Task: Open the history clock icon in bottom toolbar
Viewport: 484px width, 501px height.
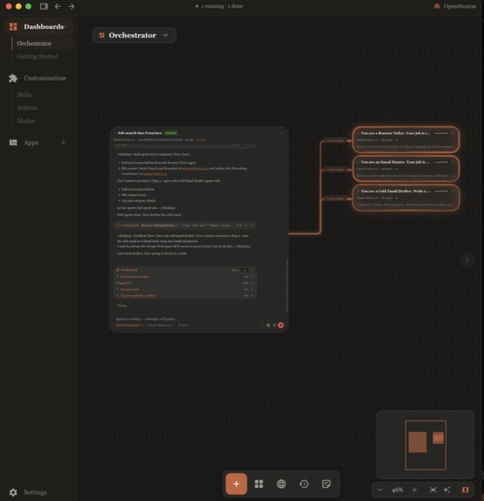Action: click(304, 484)
